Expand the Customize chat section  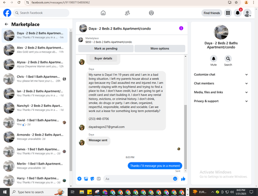[221, 74]
